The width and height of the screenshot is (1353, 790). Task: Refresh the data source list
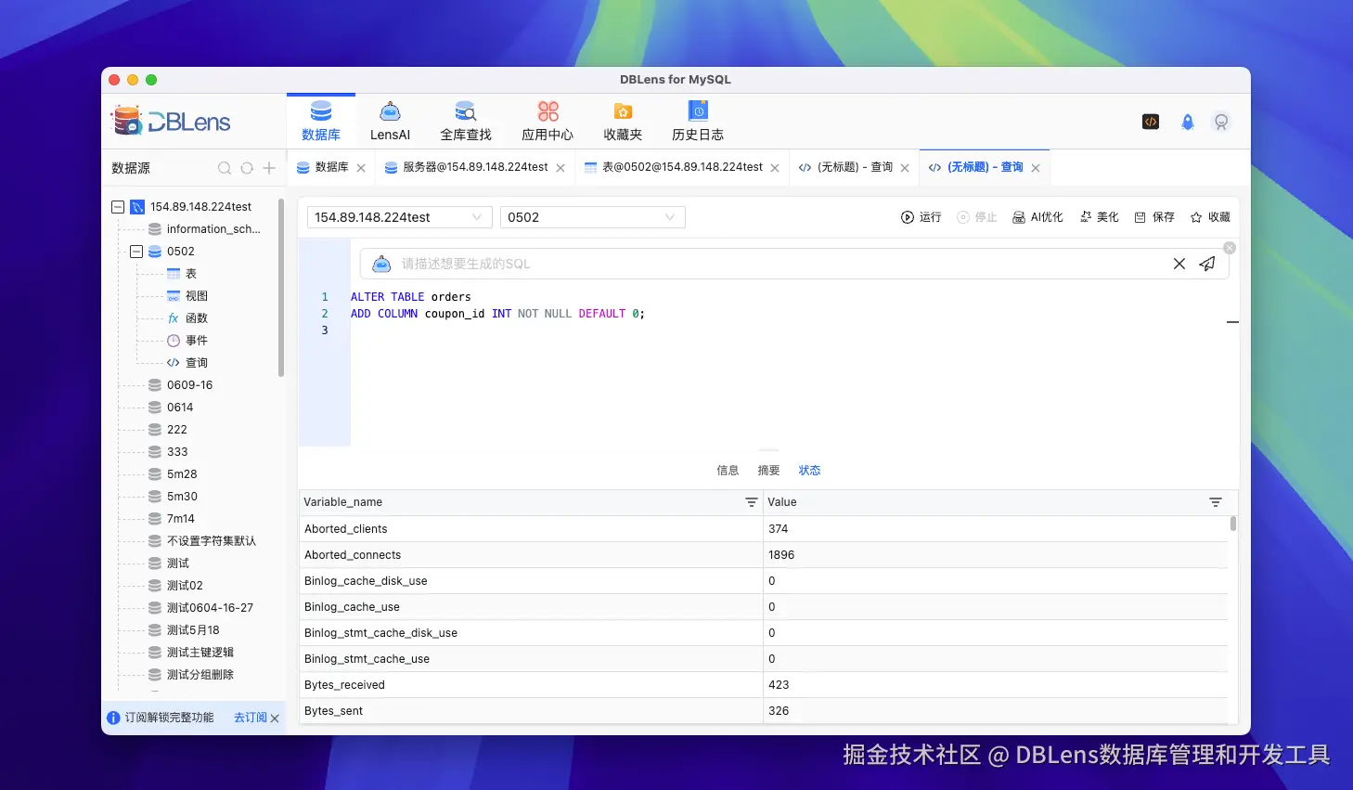pos(247,168)
